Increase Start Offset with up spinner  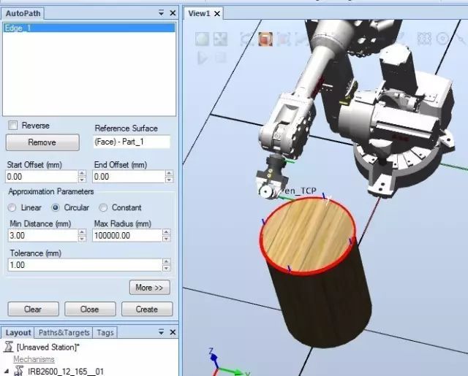(x=82, y=174)
